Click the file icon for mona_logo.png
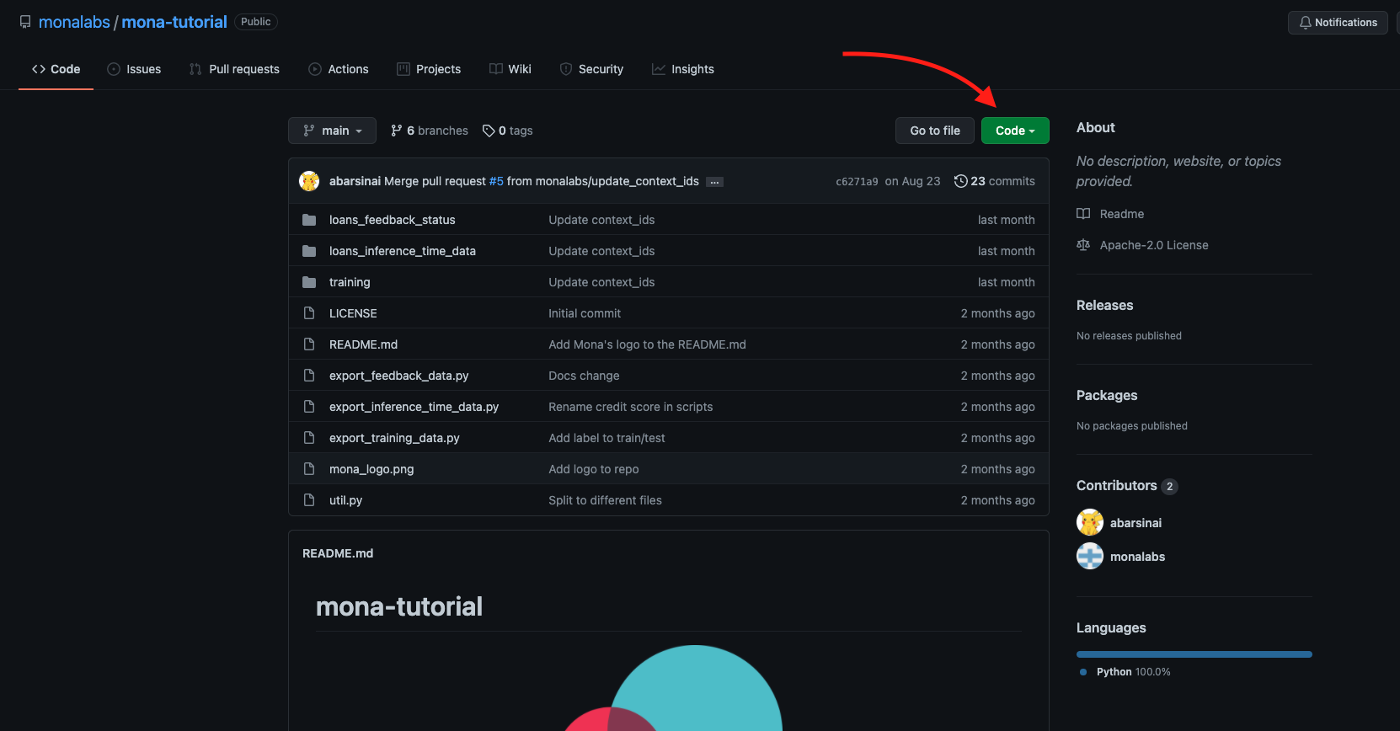Screen dimensions: 1400x731 click(309, 469)
